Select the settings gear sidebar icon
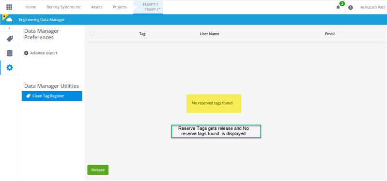The width and height of the screenshot is (387, 181). pyautogui.click(x=10, y=68)
